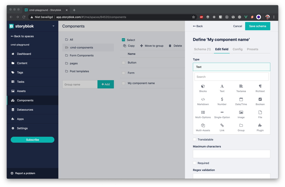Image resolution: width=285 pixels, height=187 pixels.
Task: Expand the storyblok space switcher arrow
Action: [x=53, y=26]
